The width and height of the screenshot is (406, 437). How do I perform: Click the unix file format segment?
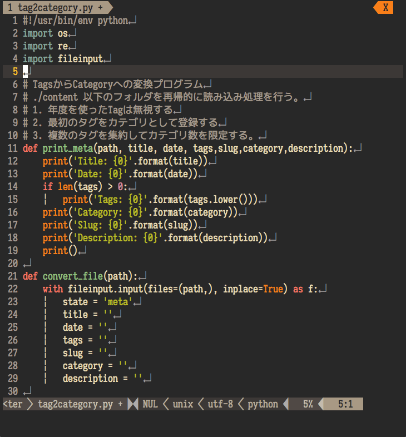182,404
